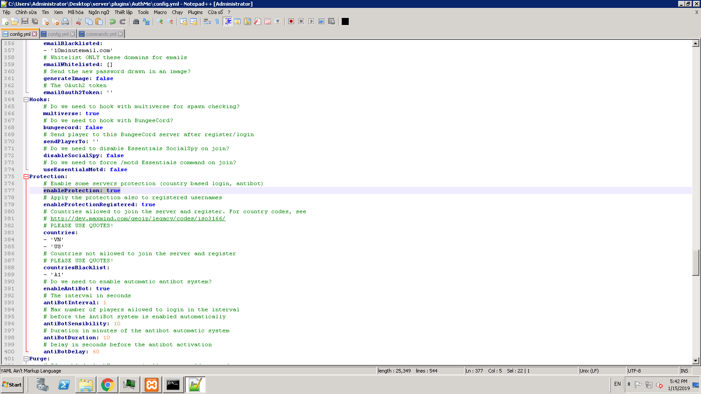The width and height of the screenshot is (701, 394).
Task: Open the Mã hóa encoding menu
Action: point(76,12)
